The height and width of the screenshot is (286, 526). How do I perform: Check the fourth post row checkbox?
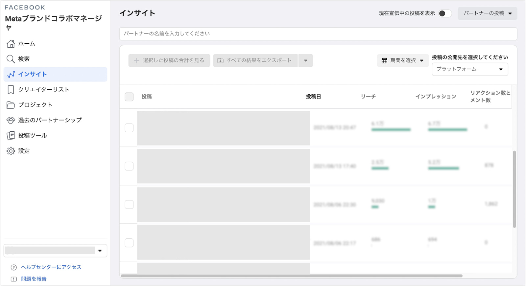point(129,243)
